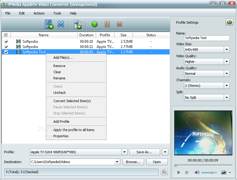Screen dimensions: 237x180
Task: Expand the Destination path dropdown
Action: 117,162
